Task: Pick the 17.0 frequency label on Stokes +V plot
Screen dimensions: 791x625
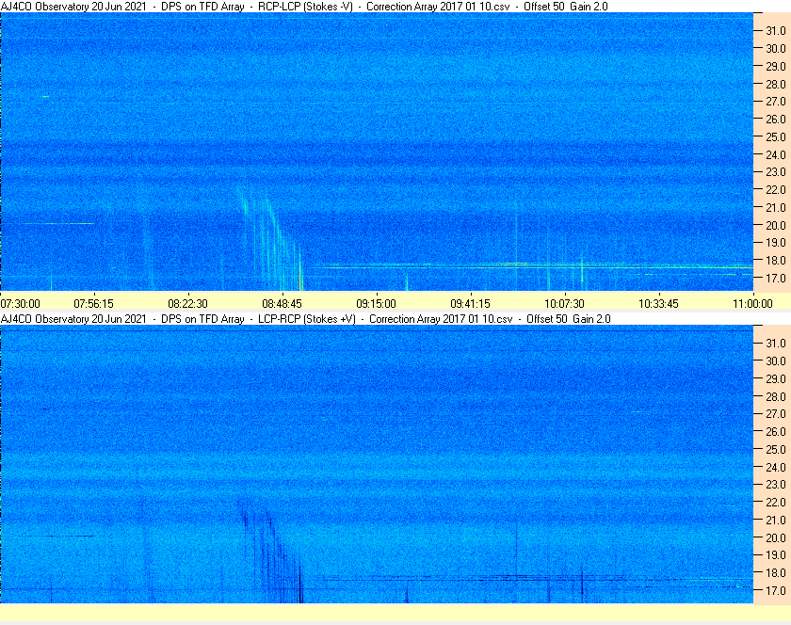Action: pyautogui.click(x=776, y=590)
